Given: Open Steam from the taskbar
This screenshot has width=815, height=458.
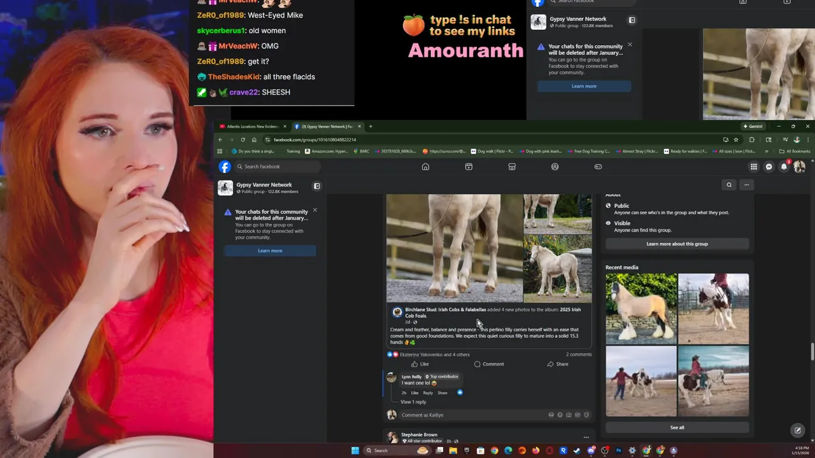Looking at the screenshot, I should tap(577, 450).
